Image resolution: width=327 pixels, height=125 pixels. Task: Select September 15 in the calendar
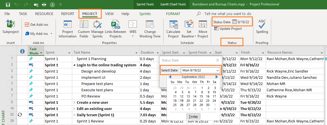click(201, 96)
